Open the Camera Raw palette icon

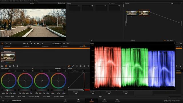(2, 66)
